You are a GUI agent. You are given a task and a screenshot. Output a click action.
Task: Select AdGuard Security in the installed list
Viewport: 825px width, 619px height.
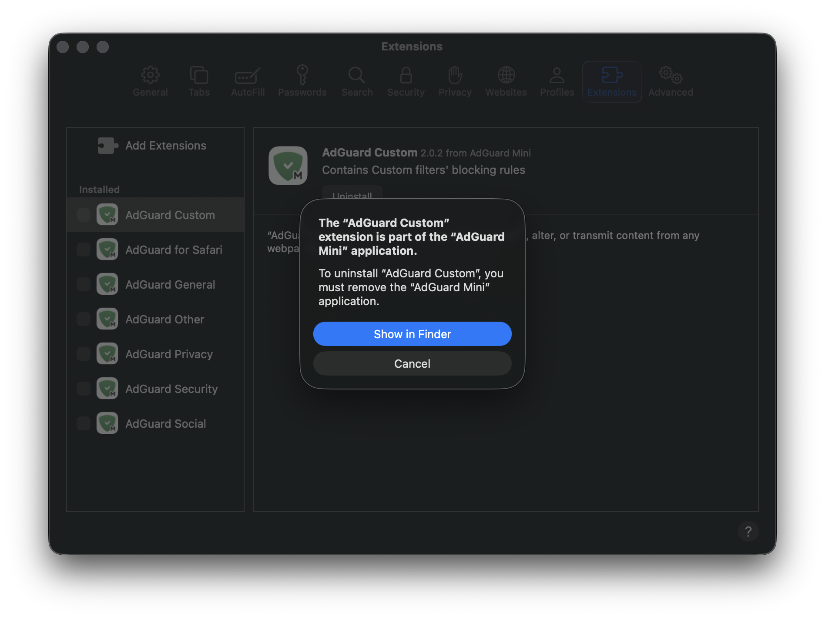coord(171,388)
